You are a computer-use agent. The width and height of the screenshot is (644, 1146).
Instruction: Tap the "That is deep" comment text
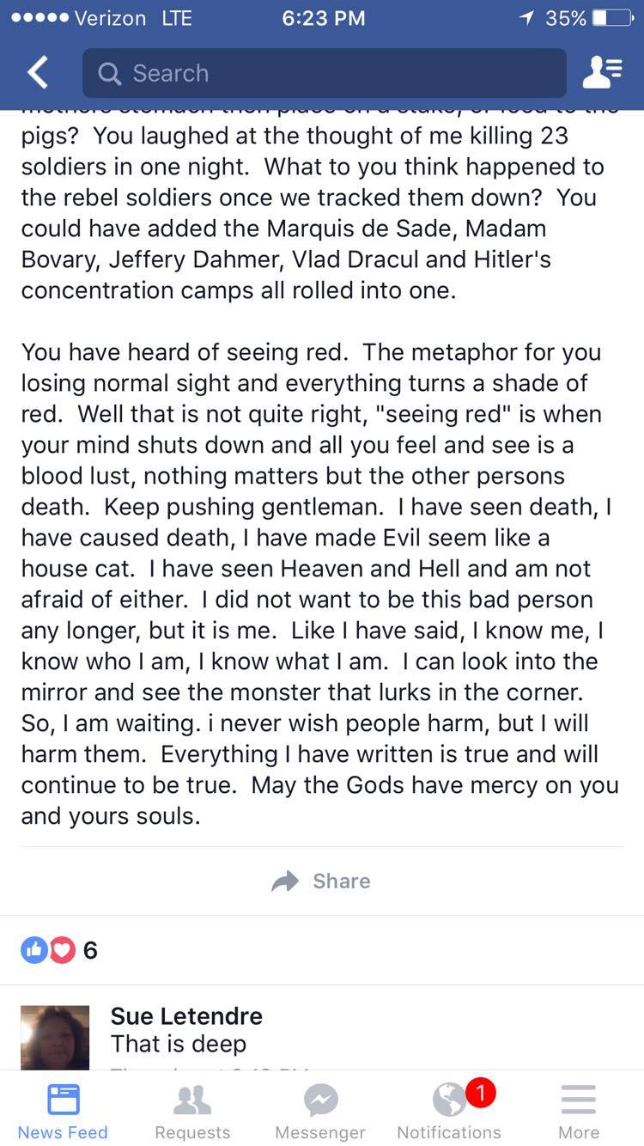(179, 1044)
